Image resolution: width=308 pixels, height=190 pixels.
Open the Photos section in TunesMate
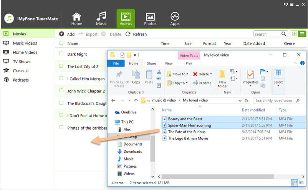[150, 19]
